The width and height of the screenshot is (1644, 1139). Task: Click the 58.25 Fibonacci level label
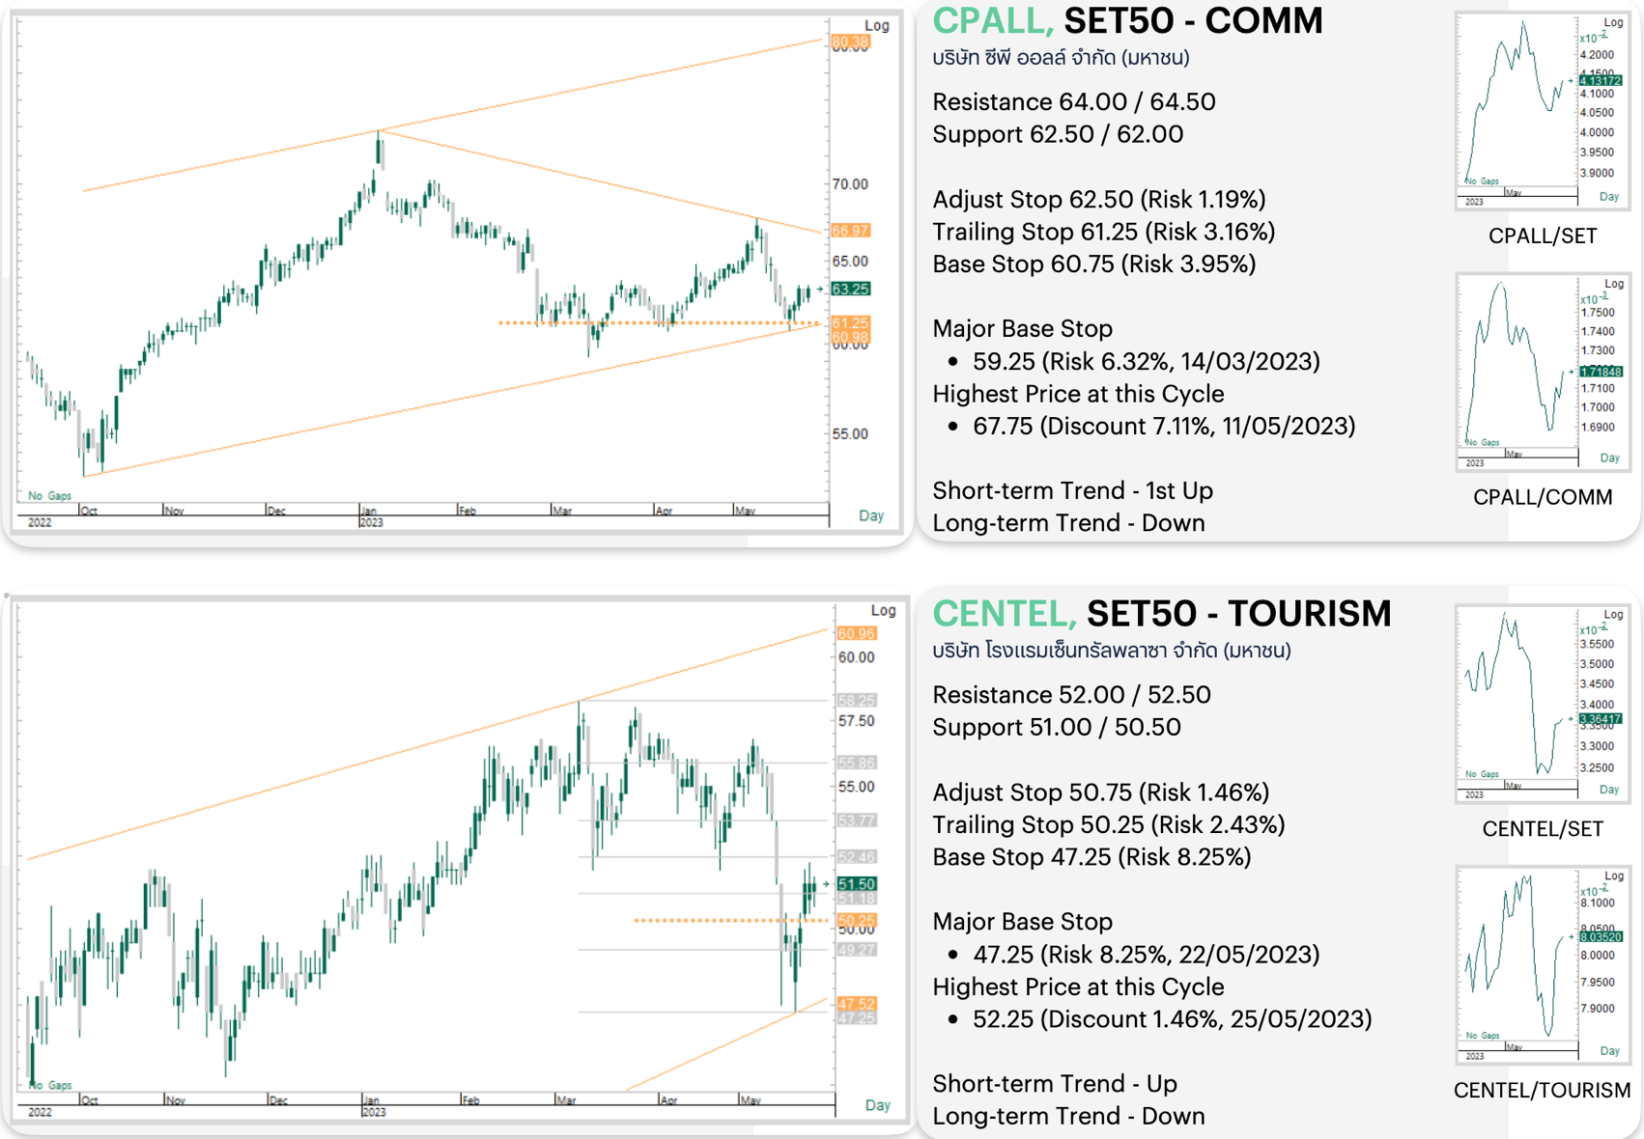pos(856,701)
